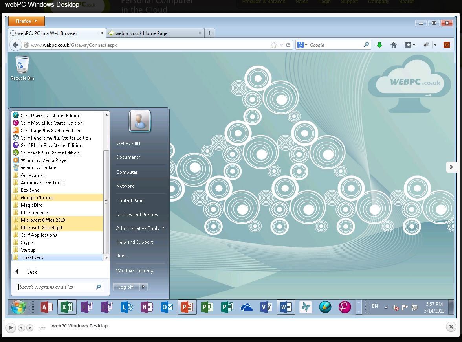Expand the Microsoft Office 2013 folder
This screenshot has height=342, width=462.
[57, 220]
